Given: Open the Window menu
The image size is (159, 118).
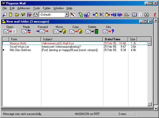Looking at the screenshot, I should tap(59, 8).
